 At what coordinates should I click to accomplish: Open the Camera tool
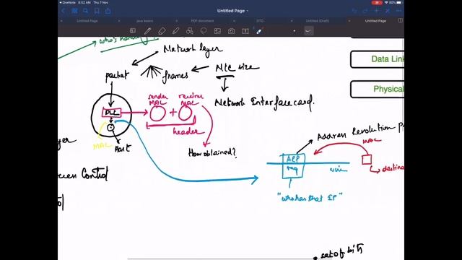(231, 30)
